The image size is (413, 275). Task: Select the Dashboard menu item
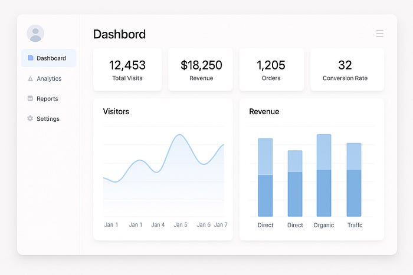point(49,58)
